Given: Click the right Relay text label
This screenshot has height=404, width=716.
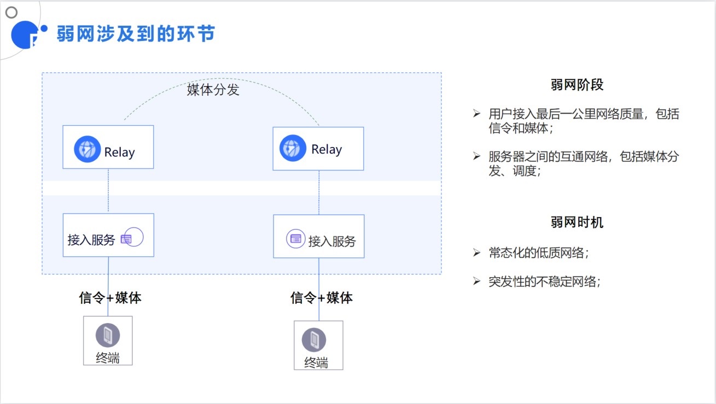Looking at the screenshot, I should point(327,149).
